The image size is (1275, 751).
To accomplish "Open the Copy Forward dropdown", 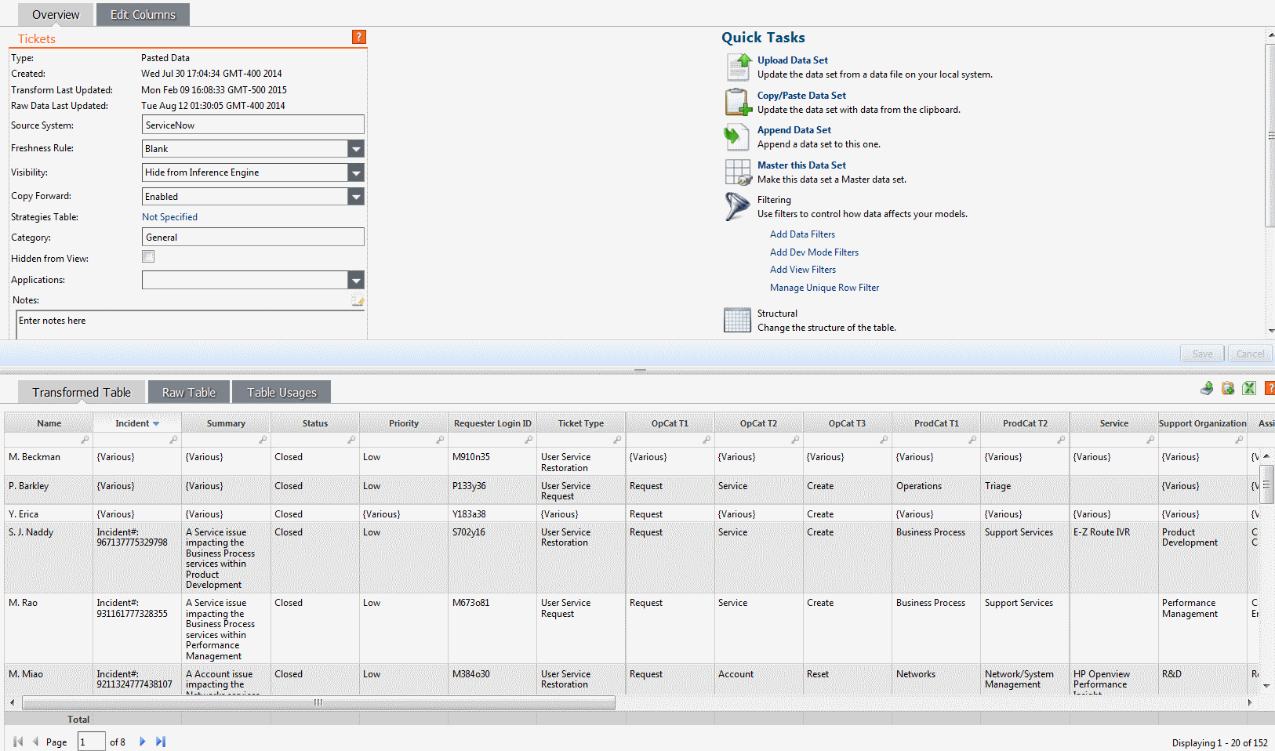I will click(356, 197).
